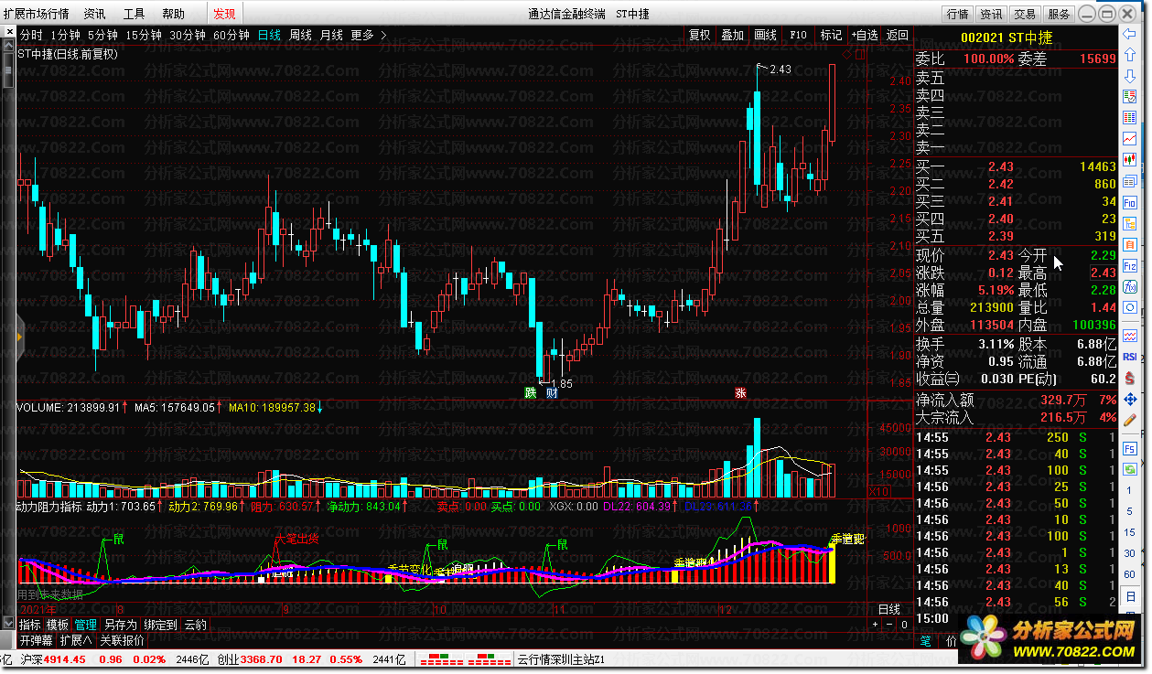This screenshot has width=1152, height=674.
Task: Click the down arrow icon in right sidebar
Action: click(1129, 75)
